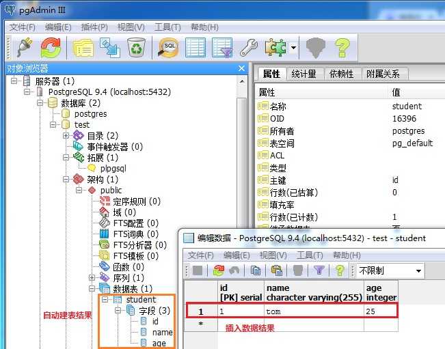Click delete rows icon in edit data toolbar
Screen dimensions: 445x349
point(298,270)
